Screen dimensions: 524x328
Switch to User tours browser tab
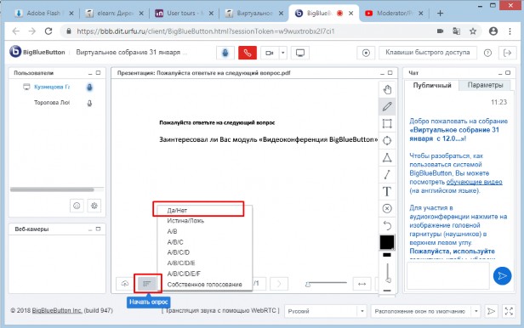coord(184,13)
